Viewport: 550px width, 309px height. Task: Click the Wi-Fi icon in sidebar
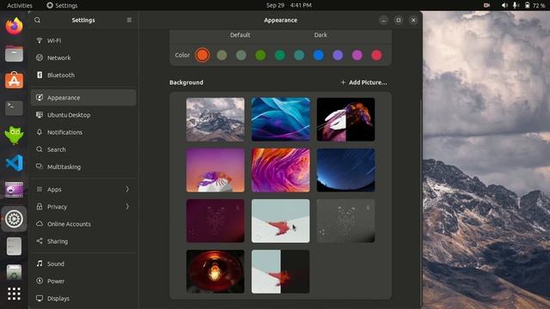[x=40, y=40]
